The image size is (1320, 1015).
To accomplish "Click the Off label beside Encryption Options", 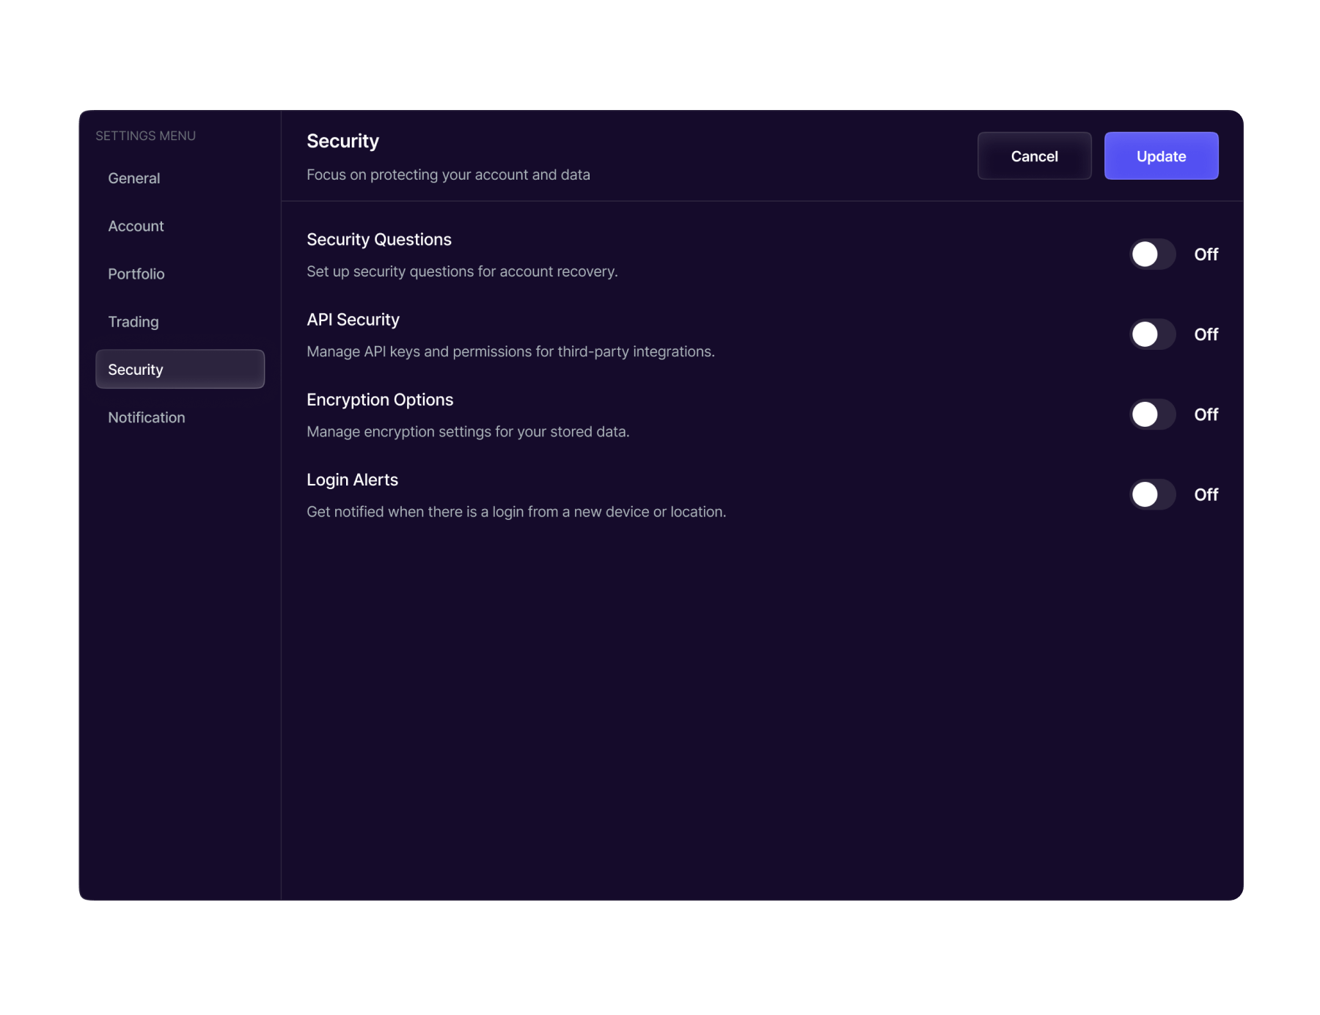I will tap(1206, 414).
